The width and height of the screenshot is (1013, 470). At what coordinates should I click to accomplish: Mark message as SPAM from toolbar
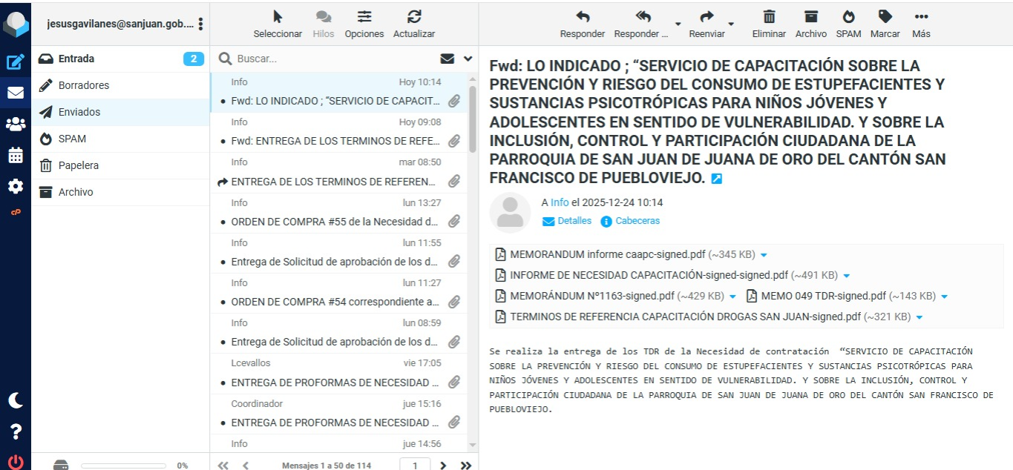pyautogui.click(x=848, y=23)
